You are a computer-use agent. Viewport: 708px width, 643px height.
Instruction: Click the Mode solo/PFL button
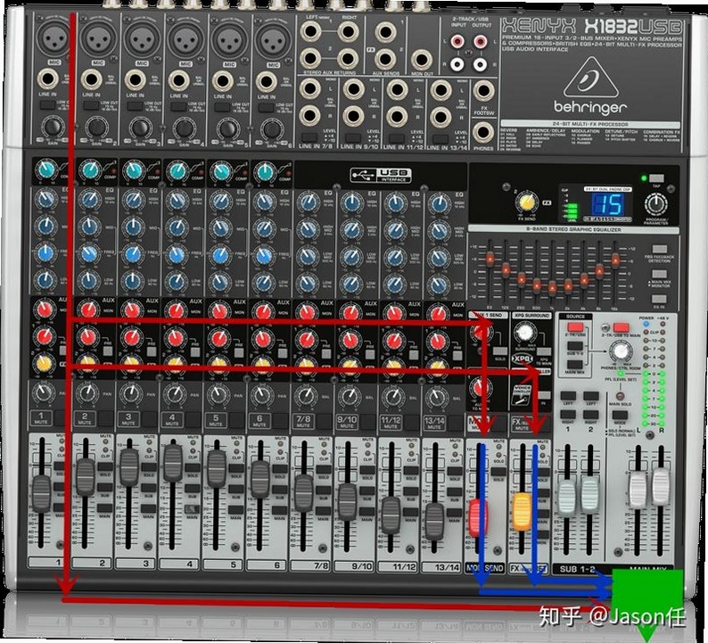pos(620,416)
